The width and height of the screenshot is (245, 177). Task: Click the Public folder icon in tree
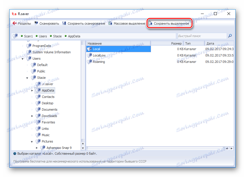33,71
